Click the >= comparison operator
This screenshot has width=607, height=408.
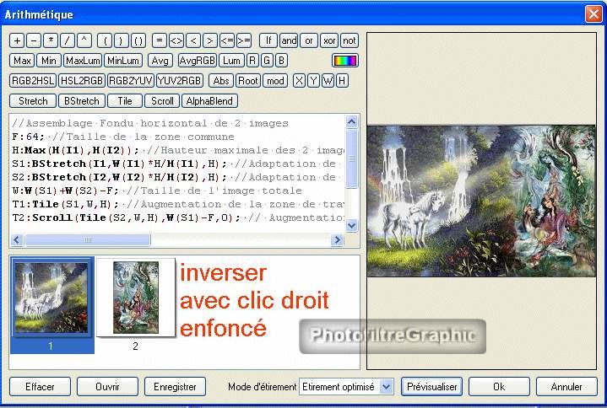pyautogui.click(x=244, y=40)
